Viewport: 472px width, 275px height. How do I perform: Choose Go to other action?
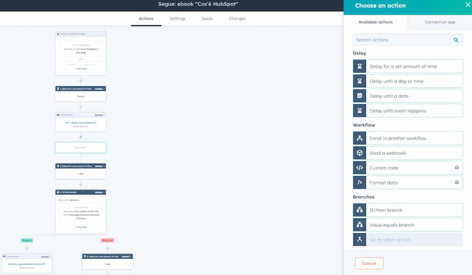click(408, 240)
